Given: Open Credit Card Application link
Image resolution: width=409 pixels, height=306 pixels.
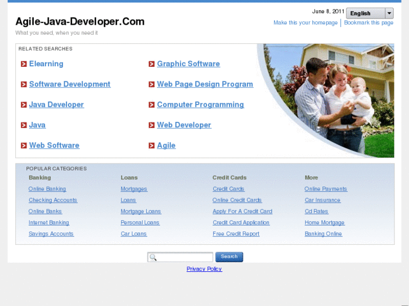Looking at the screenshot, I should pyautogui.click(x=241, y=223).
